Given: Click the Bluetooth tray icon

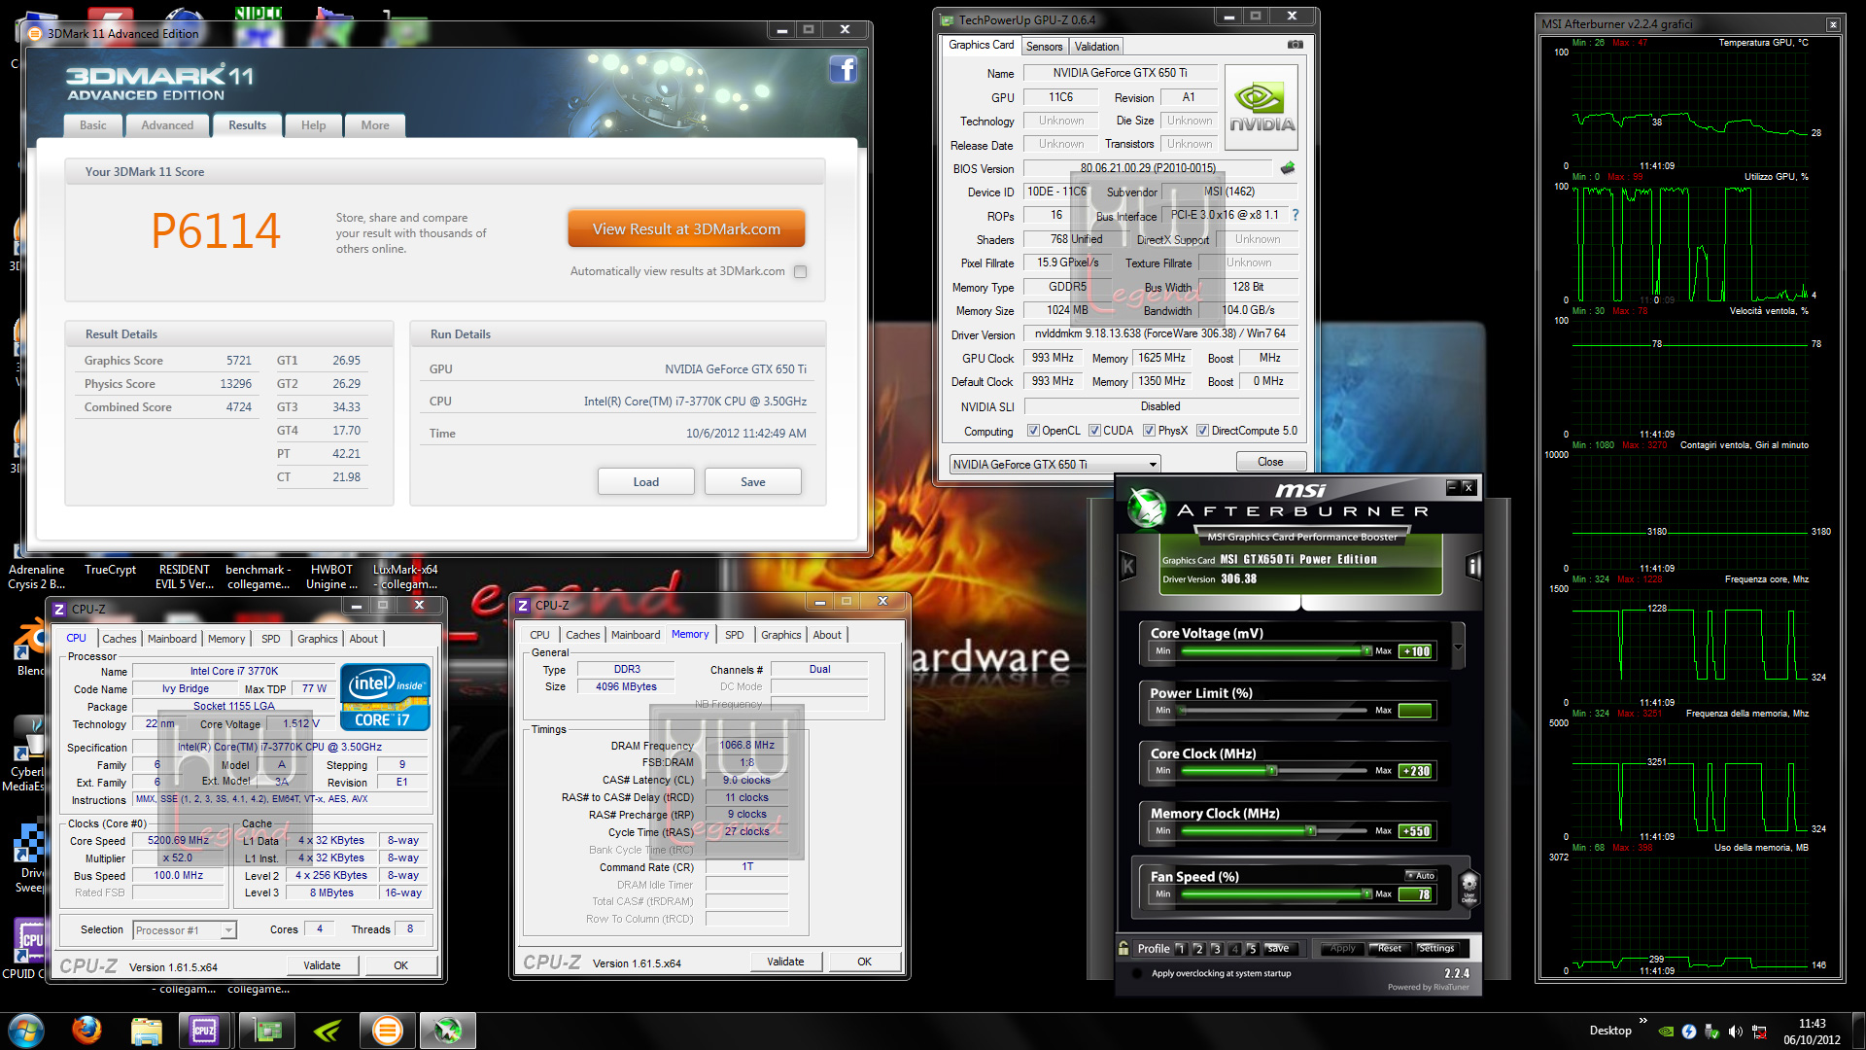Looking at the screenshot, I should tap(1689, 1032).
